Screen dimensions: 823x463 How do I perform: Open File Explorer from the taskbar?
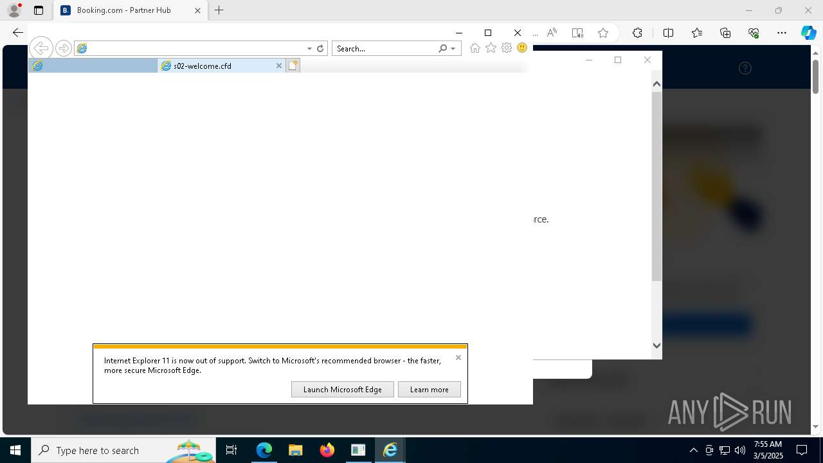point(296,450)
